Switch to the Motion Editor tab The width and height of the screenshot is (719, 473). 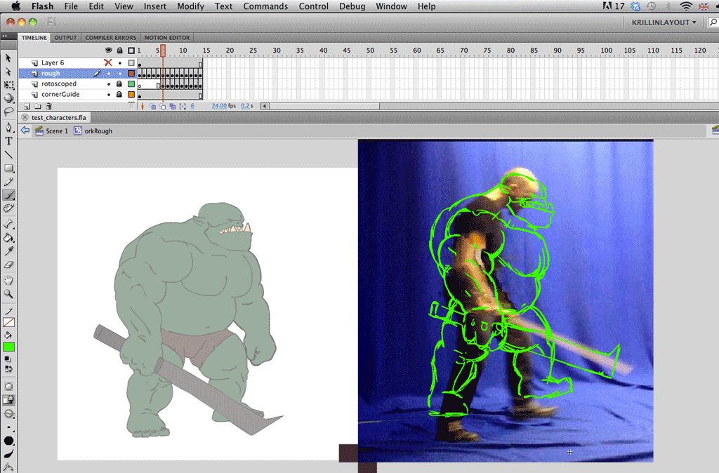166,38
